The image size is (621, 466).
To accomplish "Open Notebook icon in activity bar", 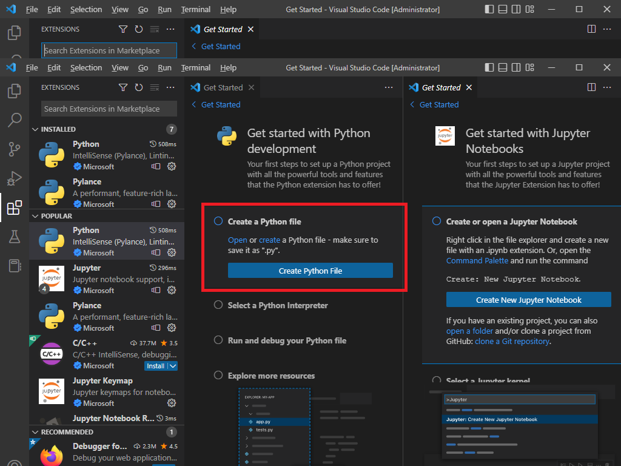I will click(x=15, y=266).
